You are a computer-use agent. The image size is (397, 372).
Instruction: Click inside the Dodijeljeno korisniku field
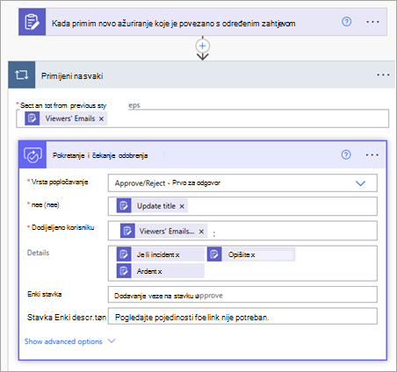click(242, 231)
